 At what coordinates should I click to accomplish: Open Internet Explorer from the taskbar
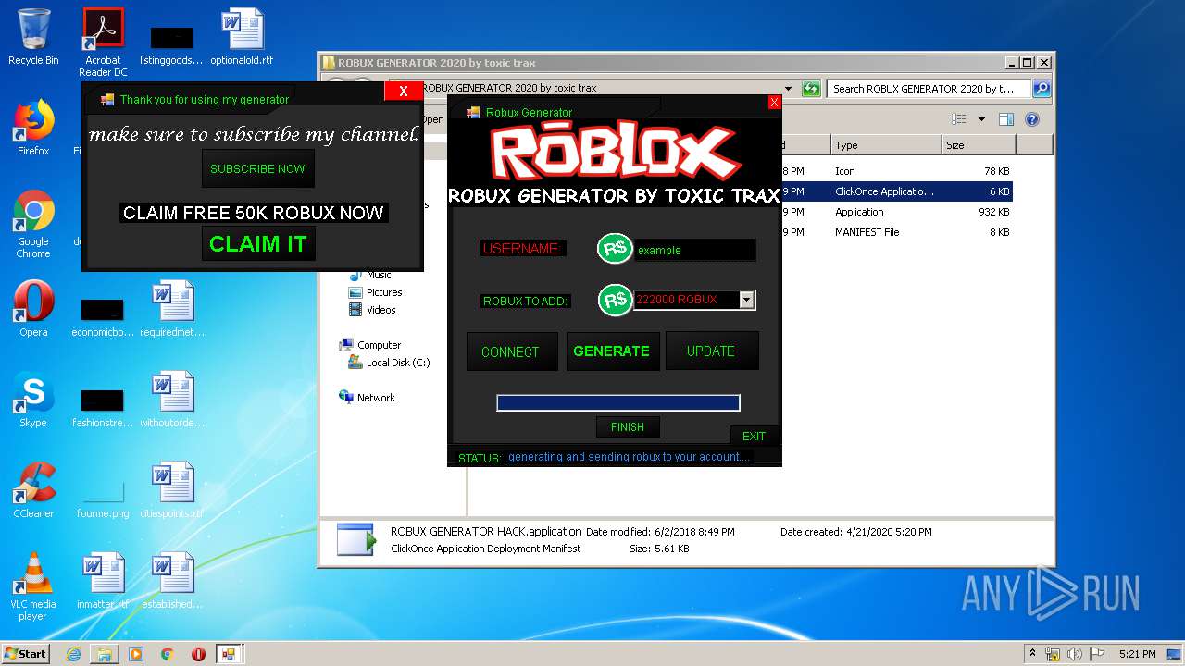(73, 654)
